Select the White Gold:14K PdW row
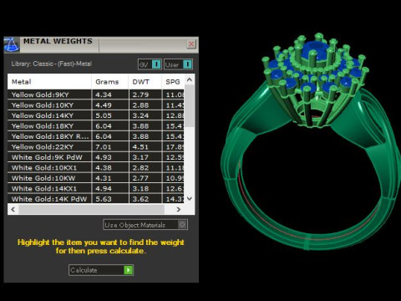This screenshot has height=301, width=401. 96,199
